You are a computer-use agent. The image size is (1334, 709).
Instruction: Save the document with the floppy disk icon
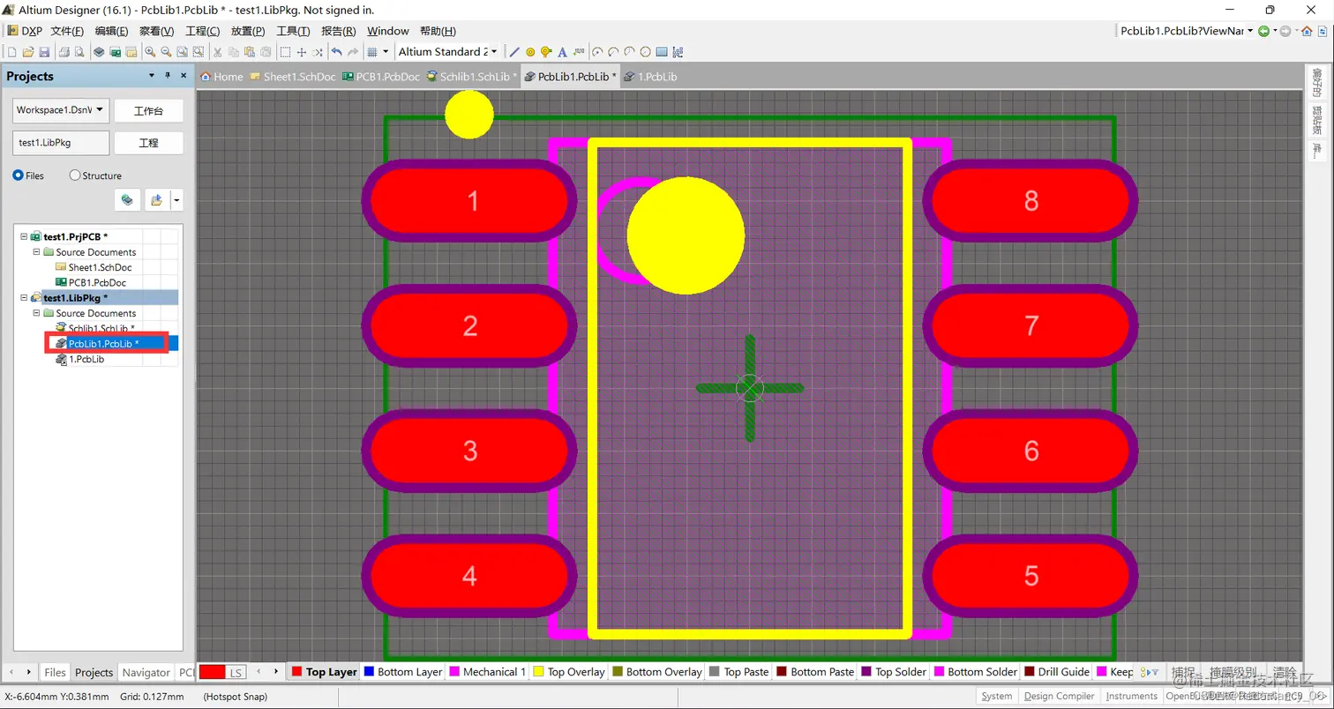[x=44, y=52]
